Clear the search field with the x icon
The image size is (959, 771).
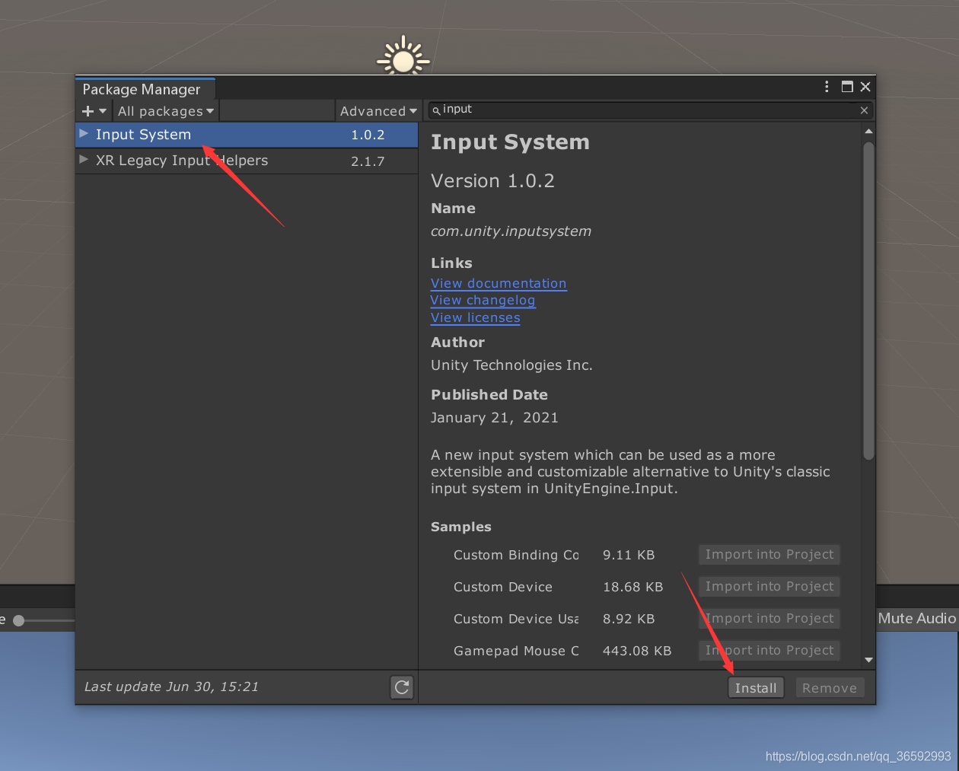pos(864,110)
